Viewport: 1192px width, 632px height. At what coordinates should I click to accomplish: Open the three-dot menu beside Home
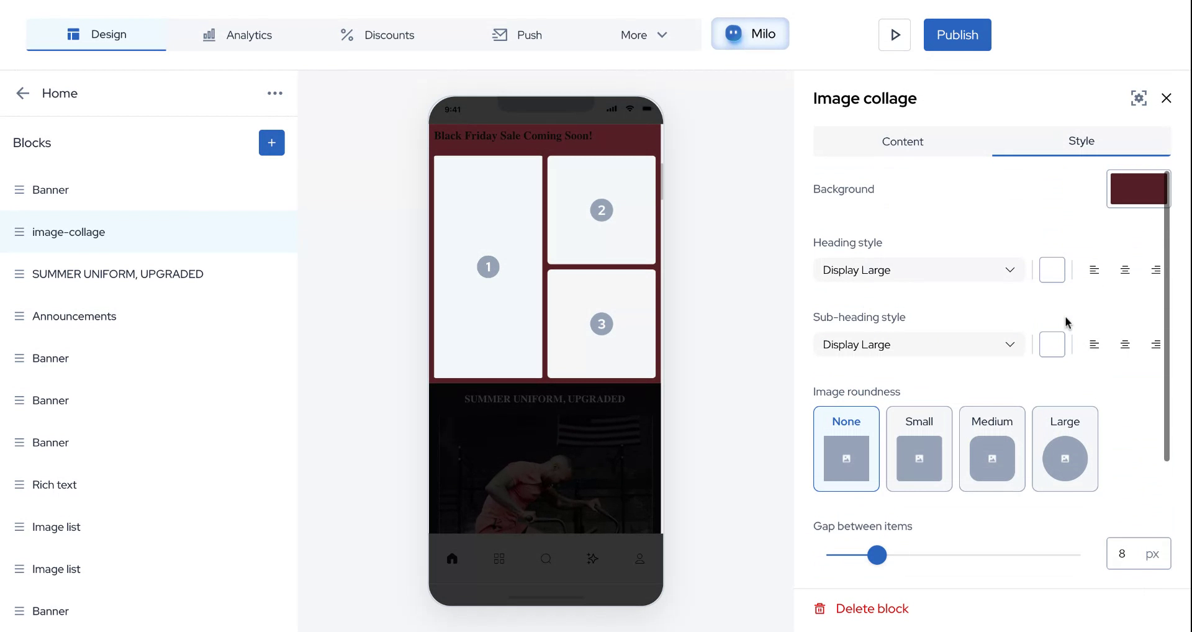point(274,93)
